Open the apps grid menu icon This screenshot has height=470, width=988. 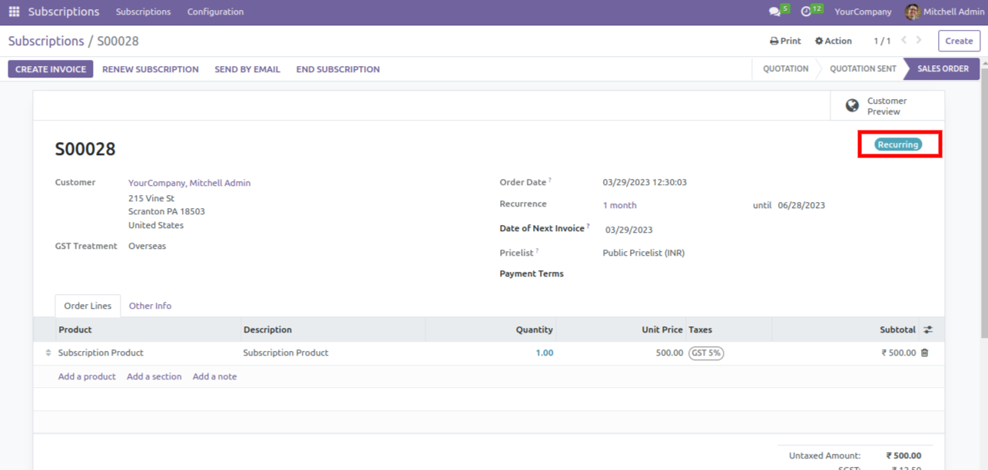14,12
